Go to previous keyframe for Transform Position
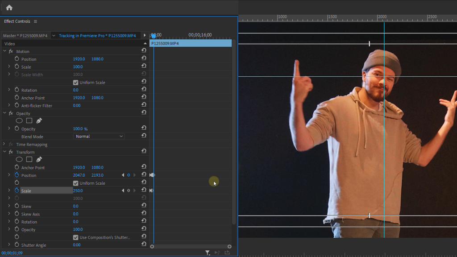This screenshot has width=457, height=257. pyautogui.click(x=123, y=175)
